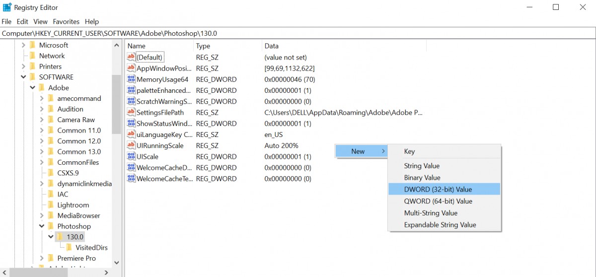The width and height of the screenshot is (596, 277).
Task: Select the UIScale DWORD icon
Action: 131,156
